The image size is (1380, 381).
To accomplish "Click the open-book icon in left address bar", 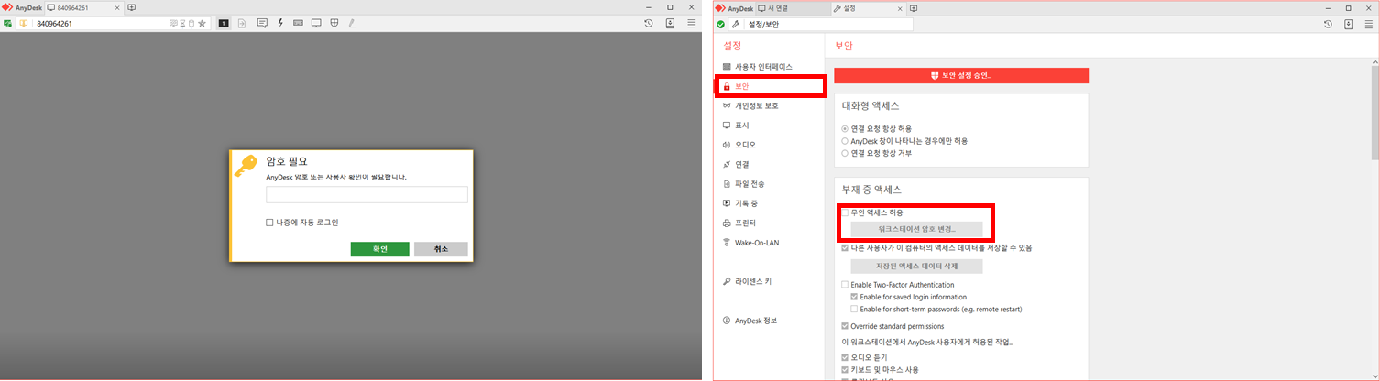I will (24, 24).
